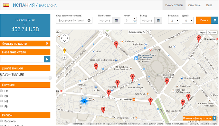Open the blue cluster marker with 5 hotels

(84, 101)
